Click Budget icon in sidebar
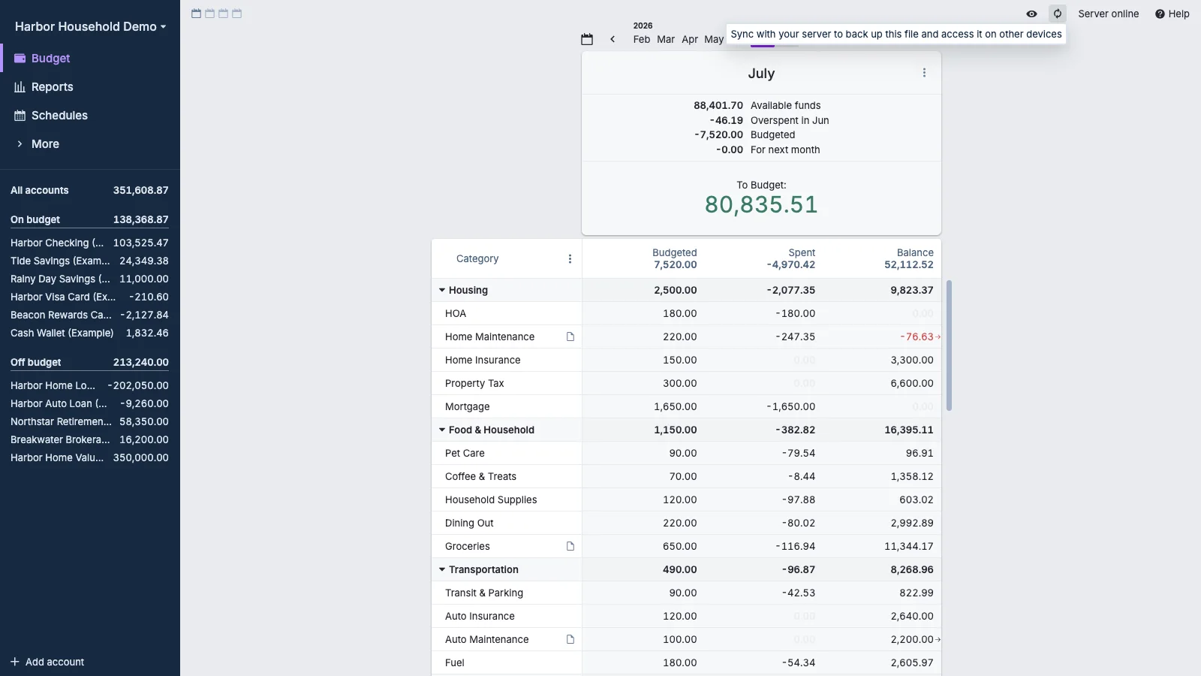Screen dimensions: 1201x676 click(20, 58)
